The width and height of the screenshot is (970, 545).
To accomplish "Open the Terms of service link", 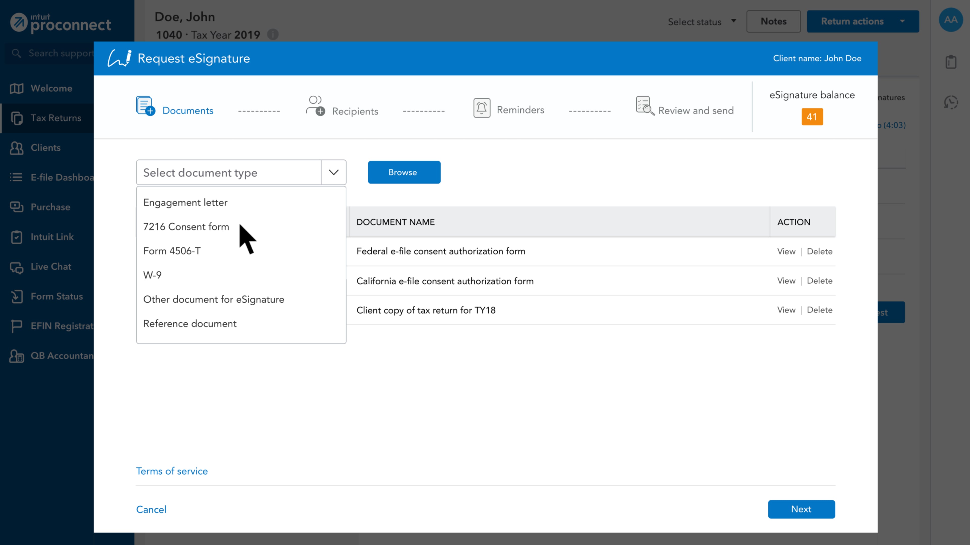I will point(172,471).
